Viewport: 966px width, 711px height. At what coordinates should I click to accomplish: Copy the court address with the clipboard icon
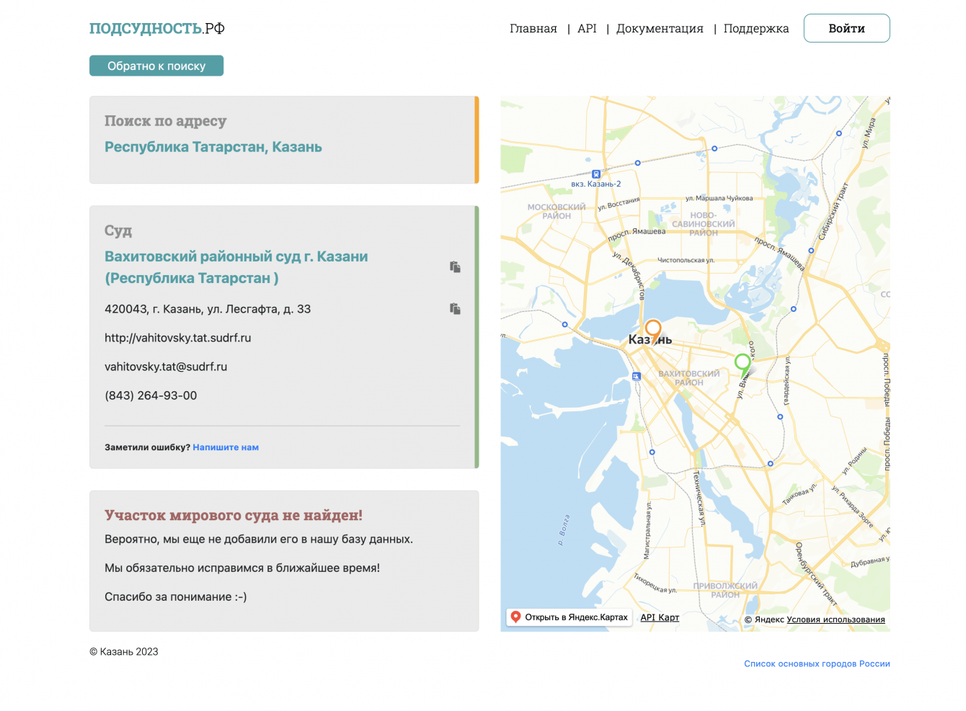(455, 309)
